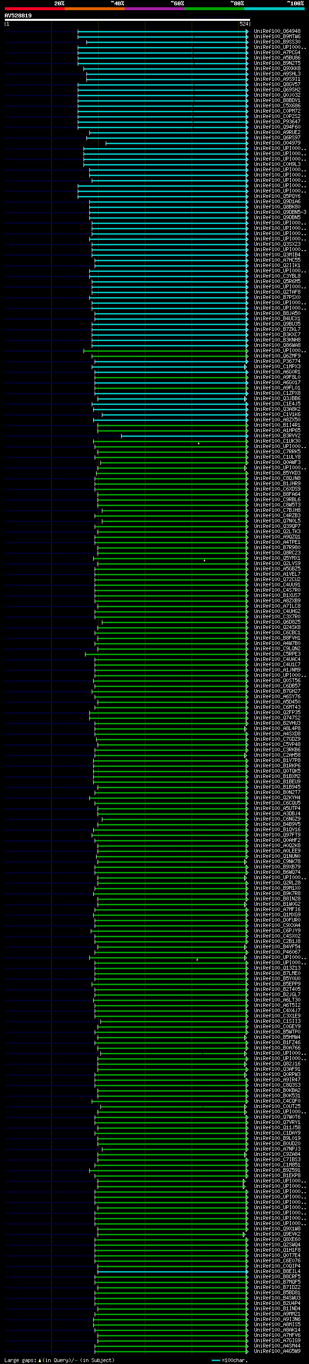Select the UniRef100_P36774 label
Image resolution: width=309 pixels, height=1364 pixels.
coord(277,361)
